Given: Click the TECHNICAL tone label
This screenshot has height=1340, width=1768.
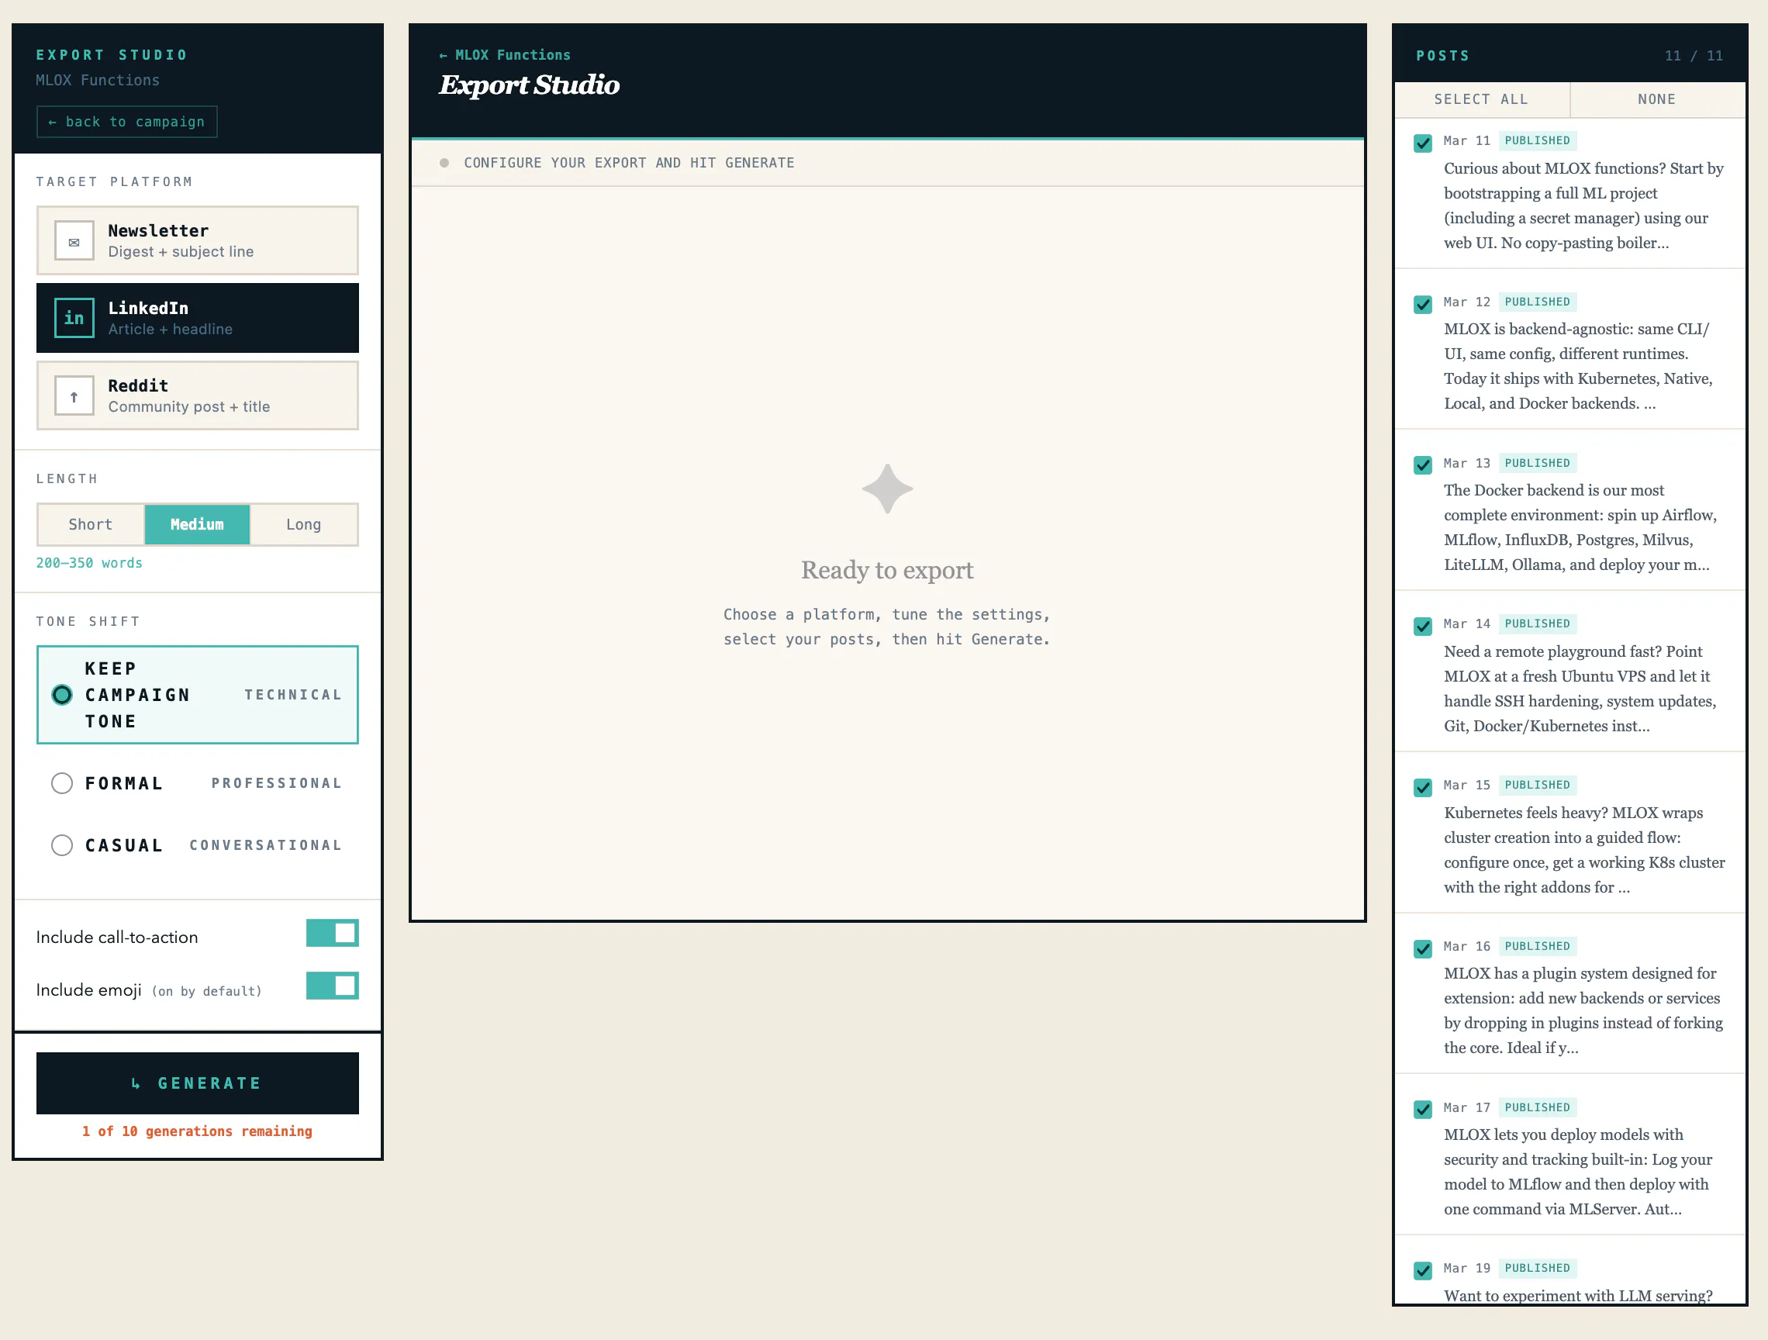Looking at the screenshot, I should tap(293, 695).
